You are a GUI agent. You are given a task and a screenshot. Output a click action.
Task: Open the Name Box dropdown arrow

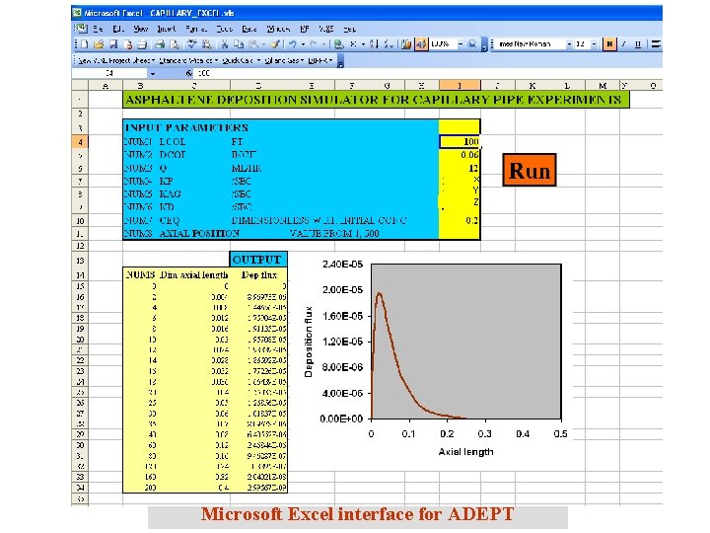click(153, 73)
